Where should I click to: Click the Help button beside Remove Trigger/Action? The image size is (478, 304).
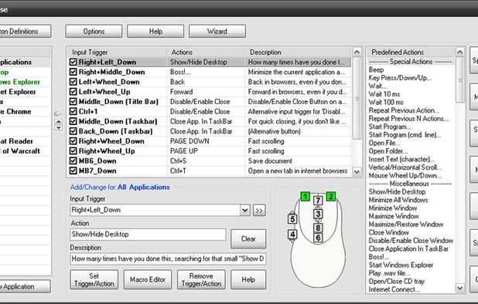coord(248,279)
